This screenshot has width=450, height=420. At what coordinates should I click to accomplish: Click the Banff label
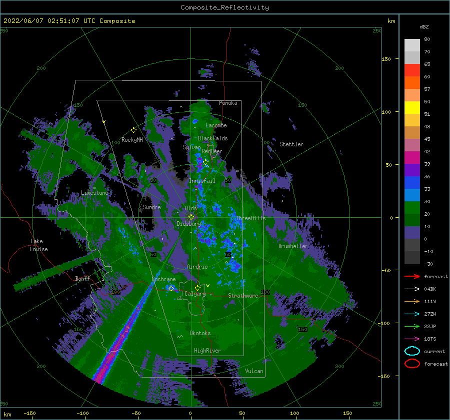(x=82, y=278)
